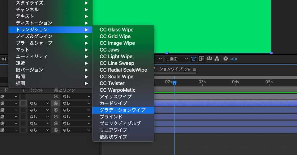The height and width of the screenshot is (155, 297).
Task: Open the 1画面 view layout dropdown
Action: point(177,59)
